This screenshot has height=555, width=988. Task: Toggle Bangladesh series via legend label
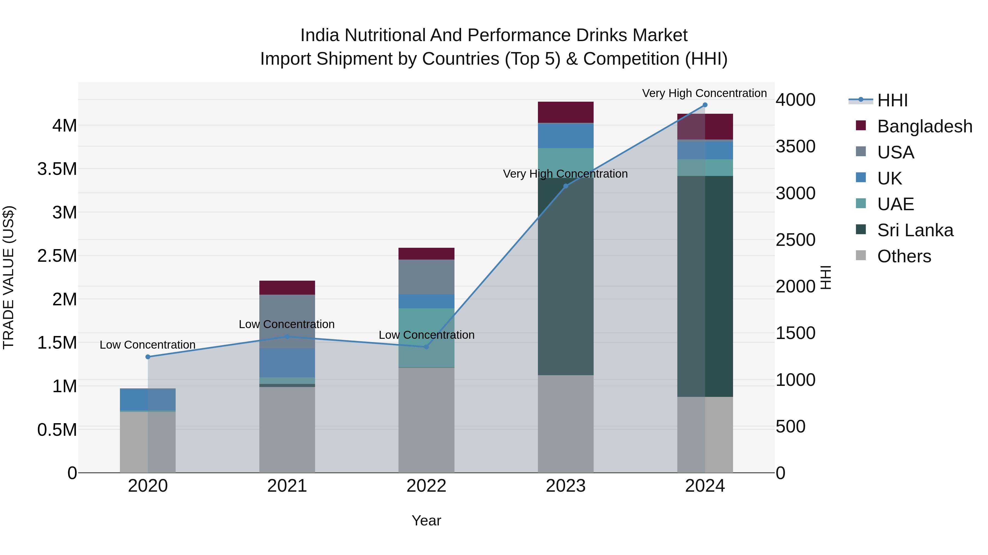pyautogui.click(x=925, y=126)
